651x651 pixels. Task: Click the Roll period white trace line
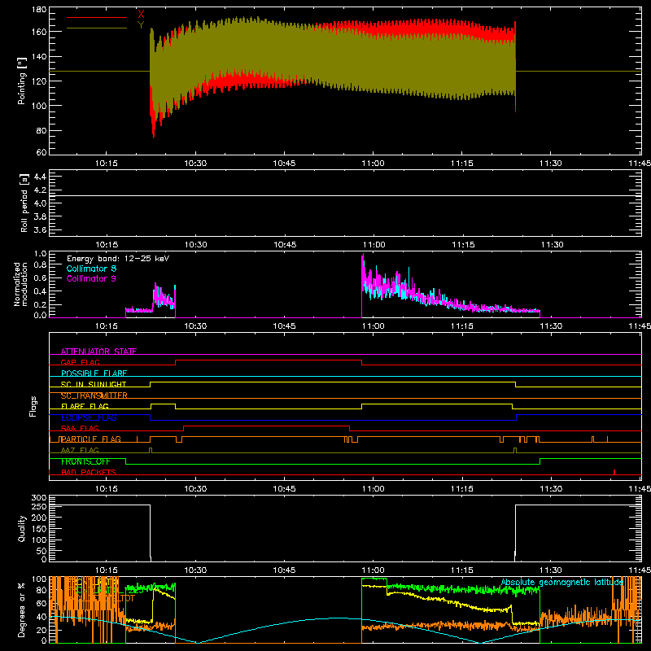tap(345, 195)
